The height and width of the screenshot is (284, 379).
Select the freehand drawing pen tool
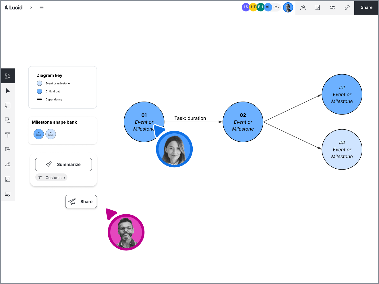8,164
